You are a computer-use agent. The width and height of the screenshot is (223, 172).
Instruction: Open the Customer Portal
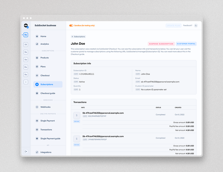click(186, 44)
